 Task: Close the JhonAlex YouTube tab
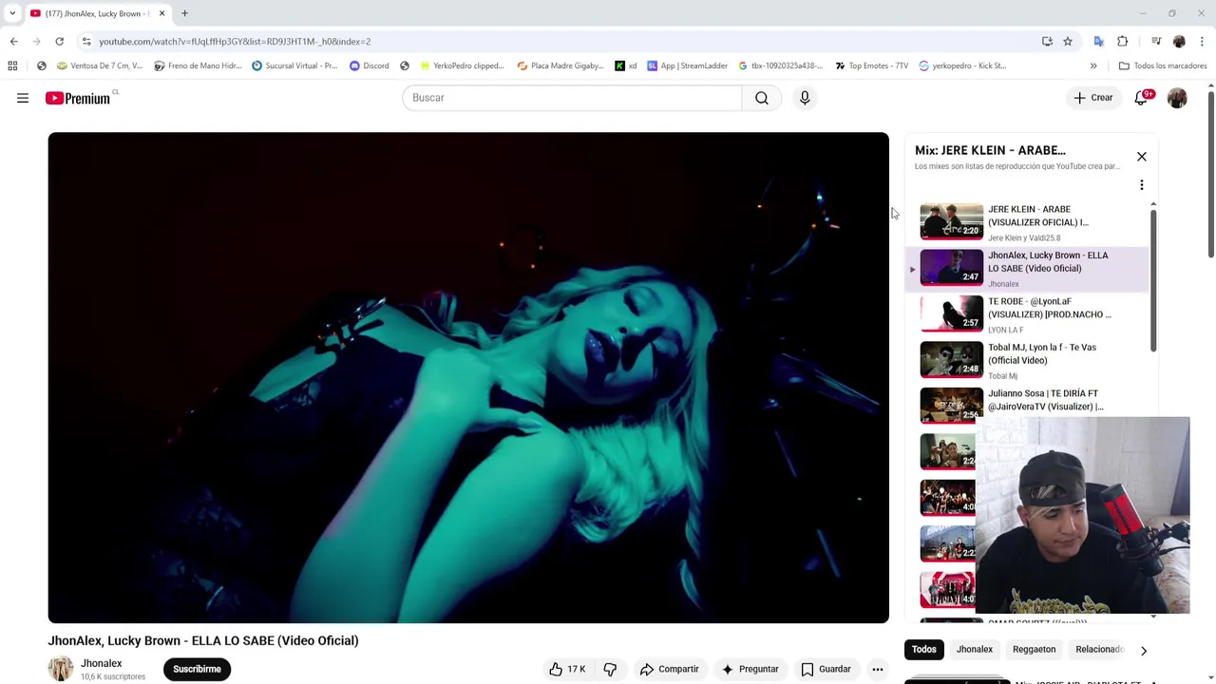click(161, 13)
